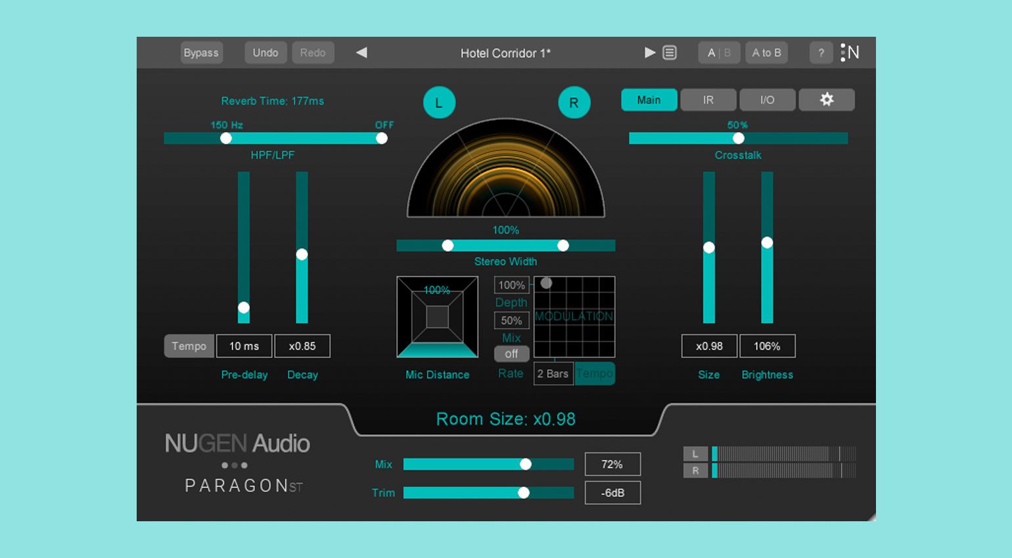Toggle the A|B comparison selector

pyautogui.click(x=719, y=53)
